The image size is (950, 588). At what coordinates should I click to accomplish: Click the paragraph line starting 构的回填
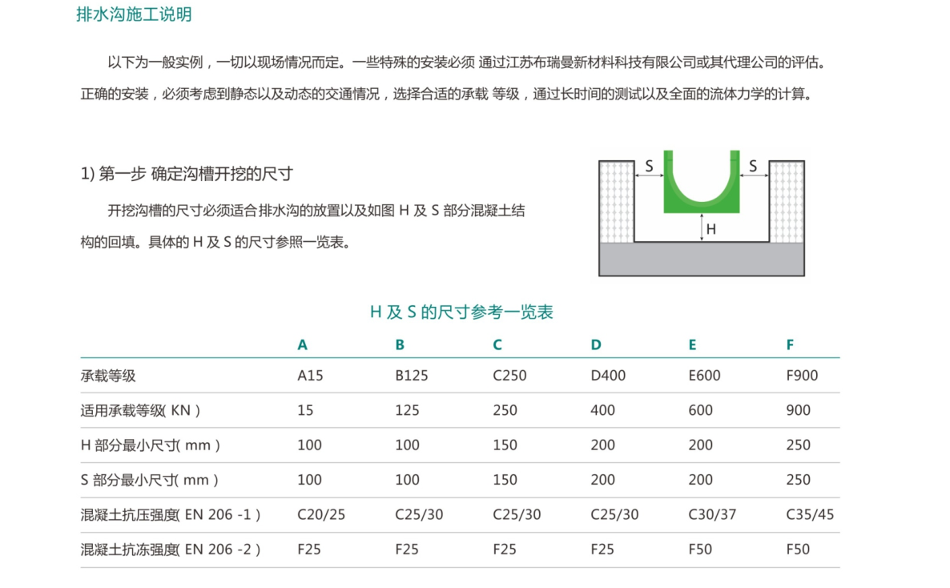click(215, 243)
